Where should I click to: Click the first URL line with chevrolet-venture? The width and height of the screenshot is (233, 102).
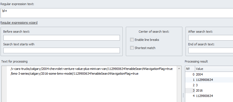tap(92, 69)
